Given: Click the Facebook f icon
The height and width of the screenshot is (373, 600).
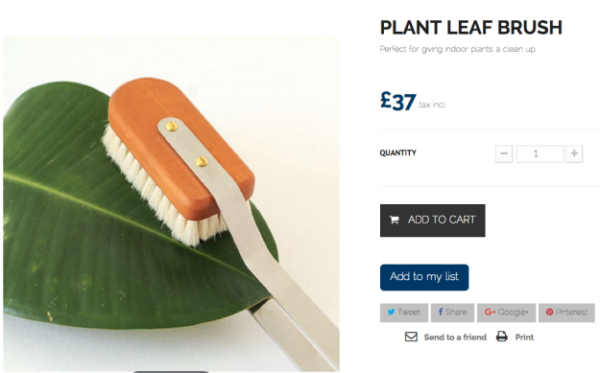Looking at the screenshot, I should 441,312.
